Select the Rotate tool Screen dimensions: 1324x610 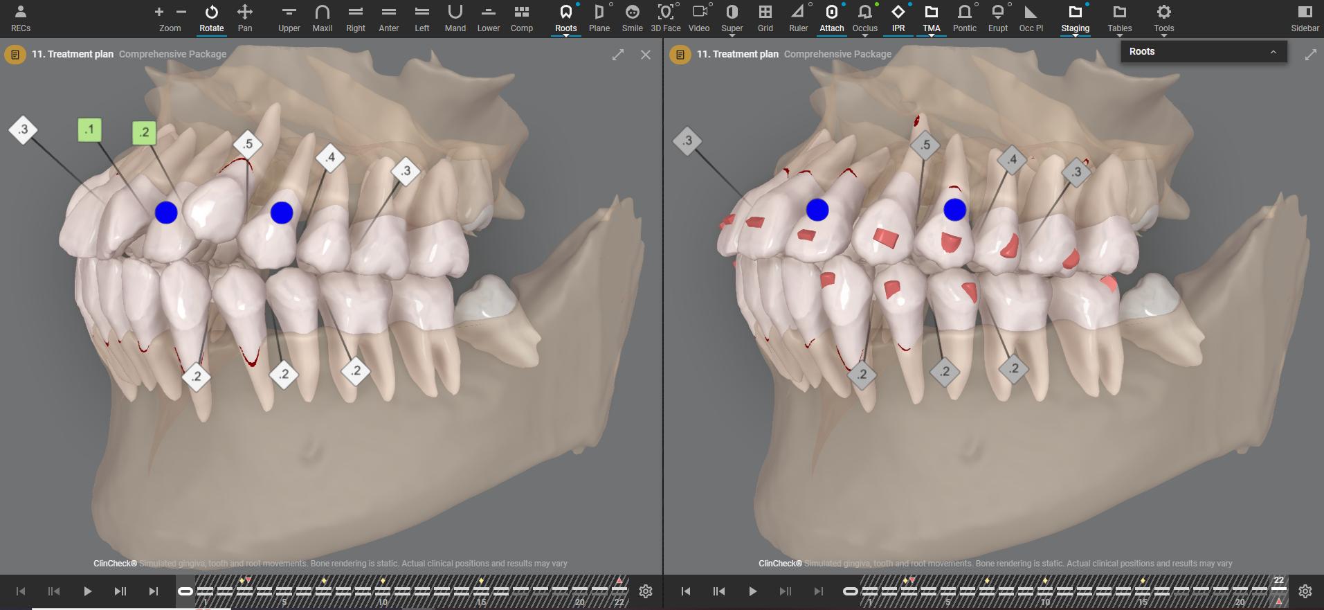[x=212, y=19]
